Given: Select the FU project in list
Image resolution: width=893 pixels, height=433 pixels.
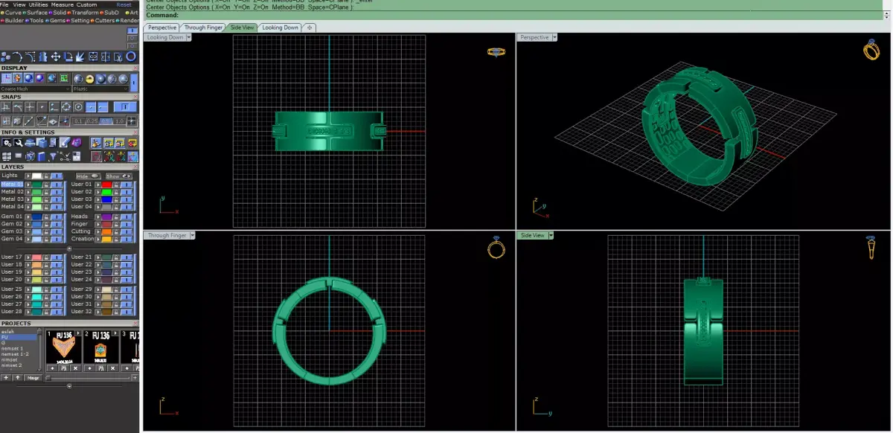Looking at the screenshot, I should (x=19, y=337).
